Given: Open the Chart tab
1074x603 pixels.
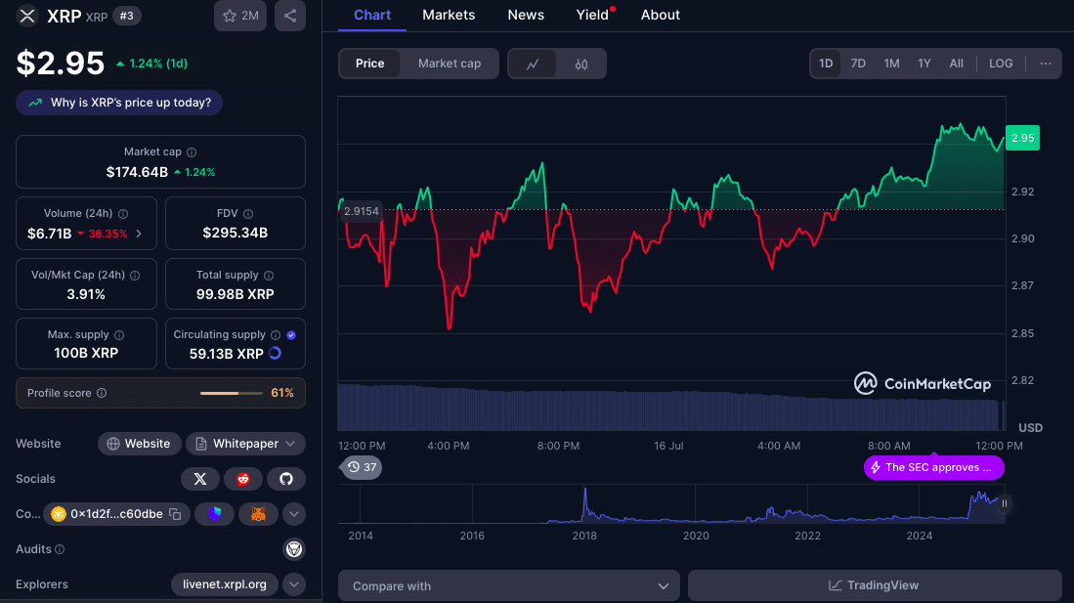Looking at the screenshot, I should click(x=372, y=15).
